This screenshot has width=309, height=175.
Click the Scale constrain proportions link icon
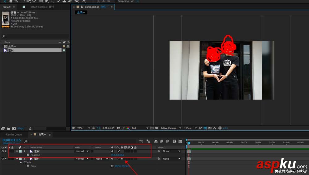click(112, 166)
